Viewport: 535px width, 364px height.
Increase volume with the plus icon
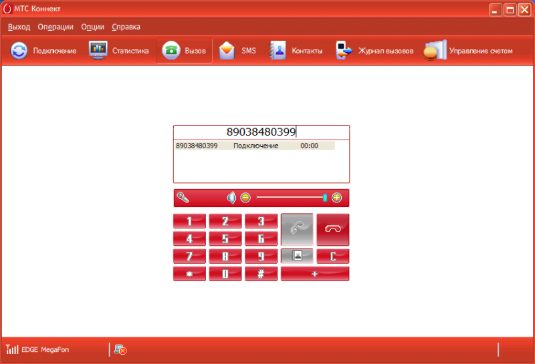337,198
